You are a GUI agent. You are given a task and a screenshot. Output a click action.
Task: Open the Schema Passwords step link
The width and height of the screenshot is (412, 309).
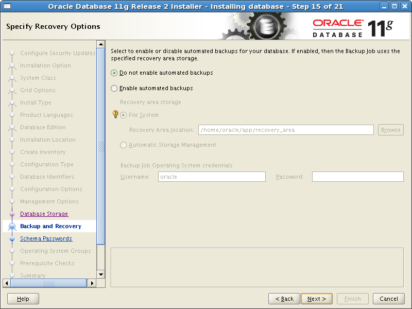pos(46,238)
